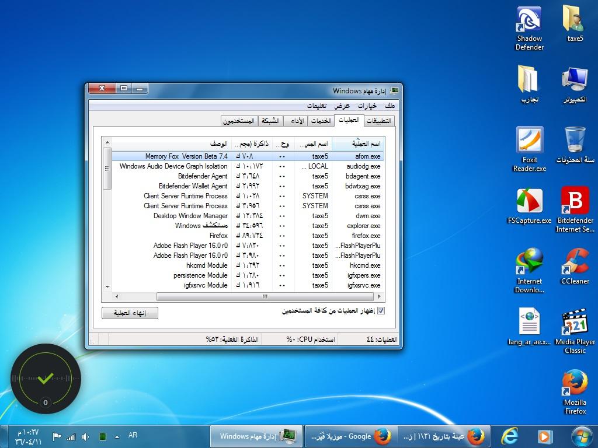Select the explorer.exe process row
The height and width of the screenshot is (448, 598).
tap(248, 226)
